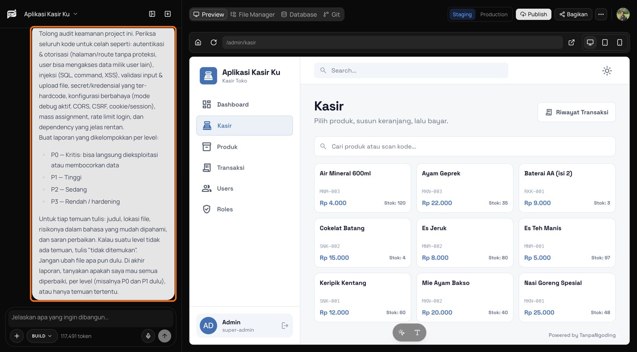
Task: Collapse the chat sidebar panel icon
Action: pyautogui.click(x=152, y=14)
